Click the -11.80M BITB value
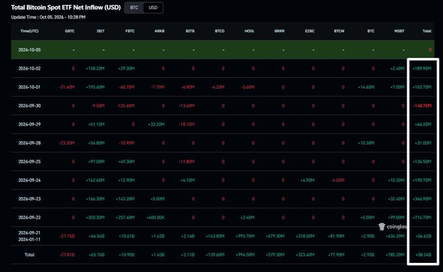Screen dimensions: 443x272 tap(187, 161)
